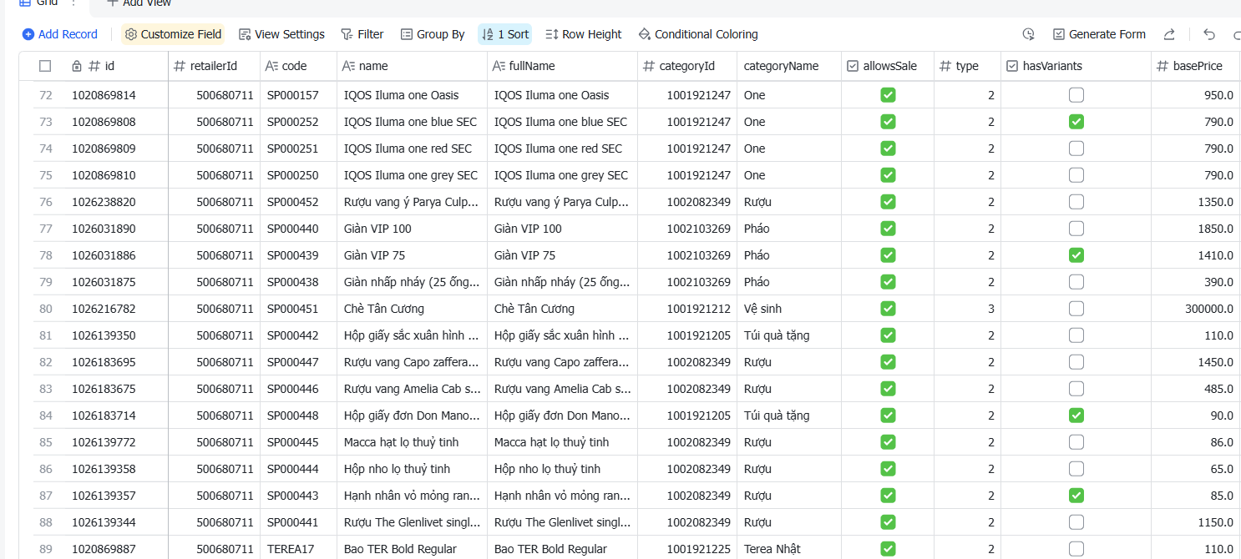The width and height of the screenshot is (1241, 559).
Task: Click row number 84
Action: [x=46, y=415]
